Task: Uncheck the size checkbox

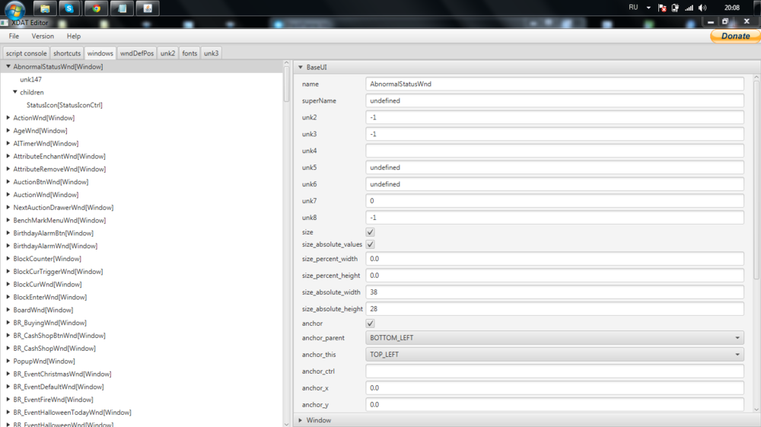Action: pyautogui.click(x=370, y=232)
